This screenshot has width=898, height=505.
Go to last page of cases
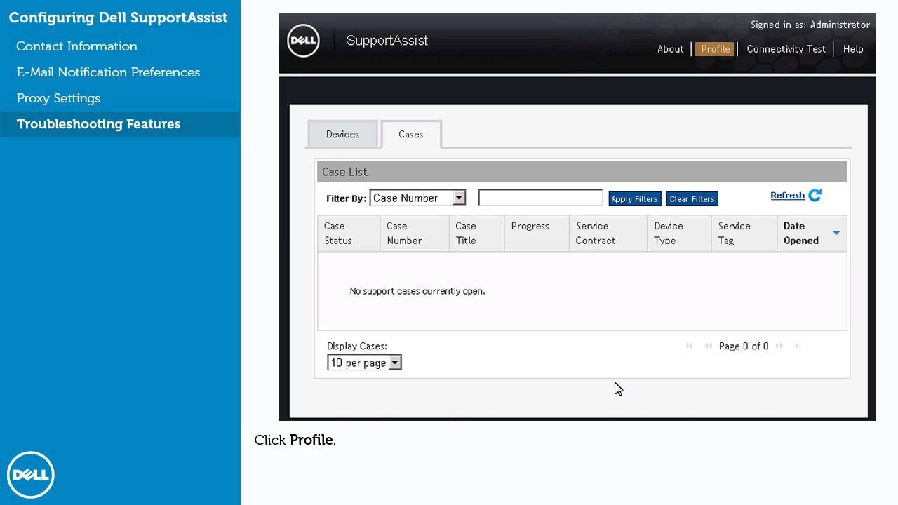click(x=798, y=346)
